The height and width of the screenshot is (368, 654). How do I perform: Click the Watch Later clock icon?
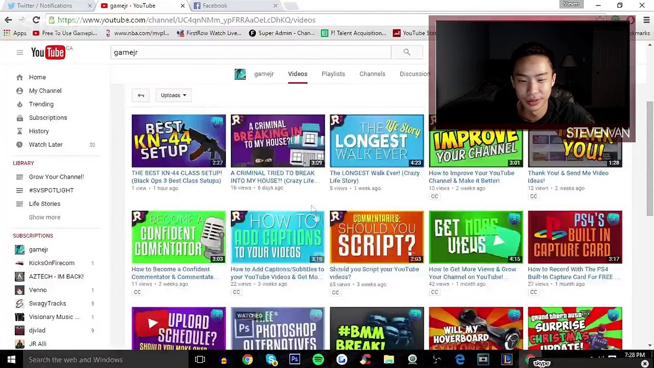pos(19,145)
